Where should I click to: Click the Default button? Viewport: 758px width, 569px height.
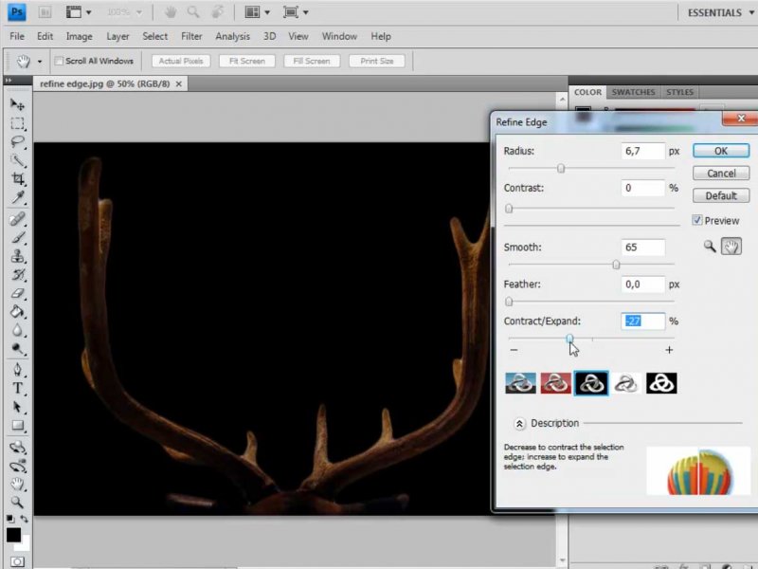[720, 195]
